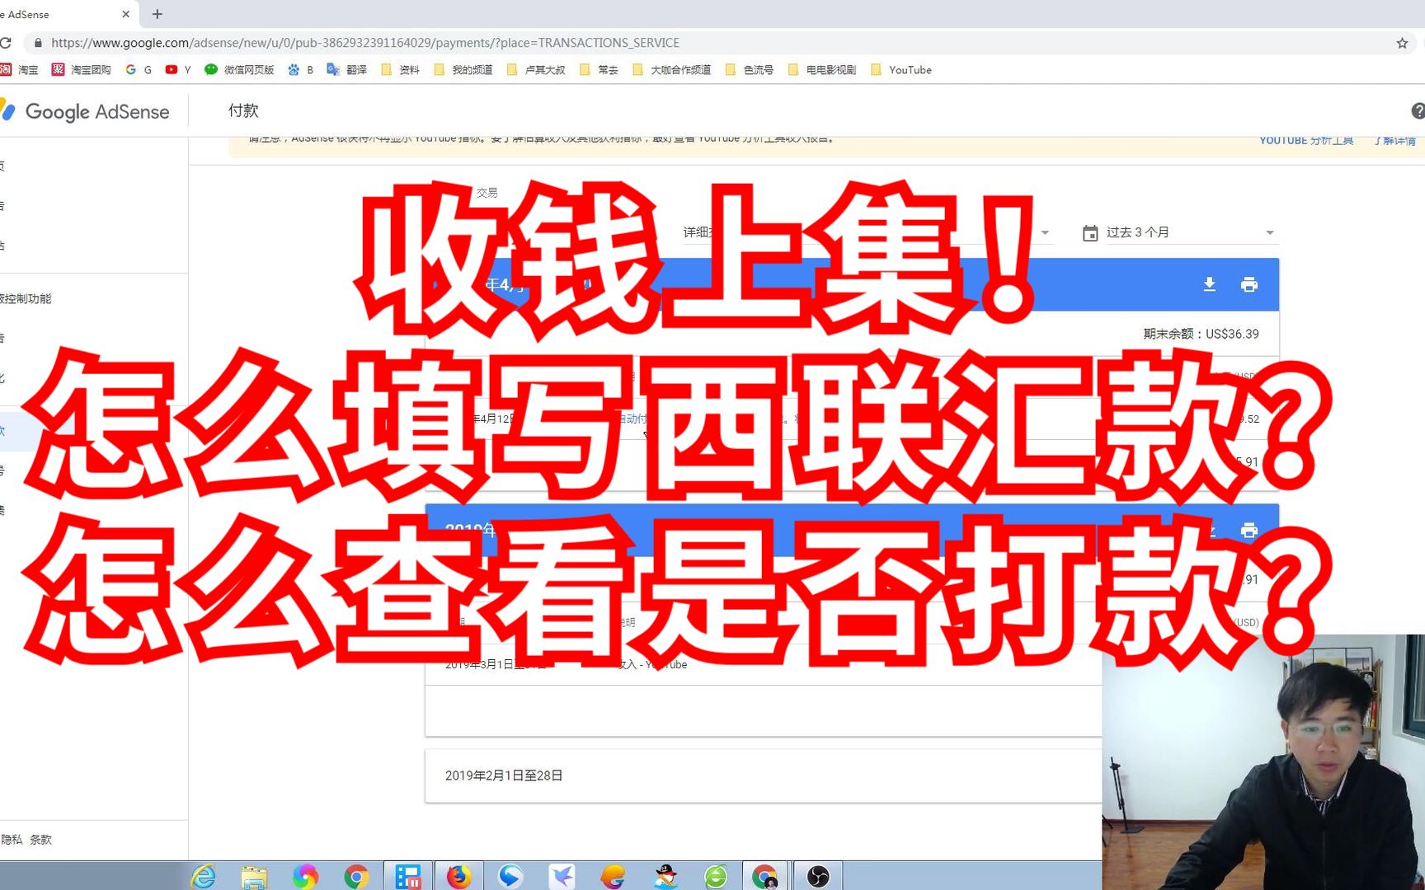Download the April transactions report

coord(1209,284)
